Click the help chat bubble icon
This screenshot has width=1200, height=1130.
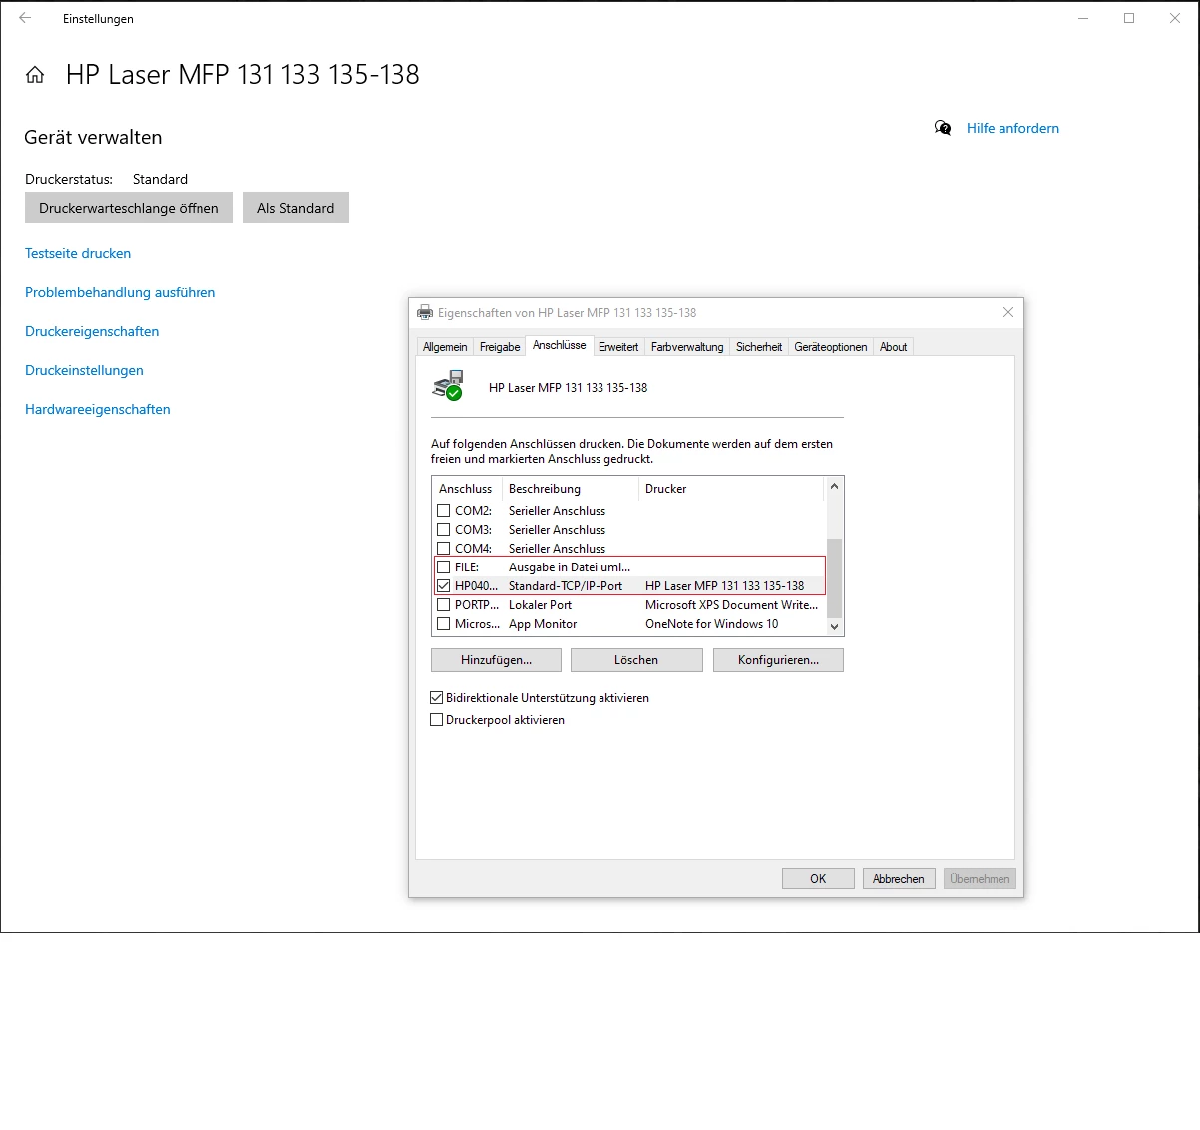pos(943,128)
